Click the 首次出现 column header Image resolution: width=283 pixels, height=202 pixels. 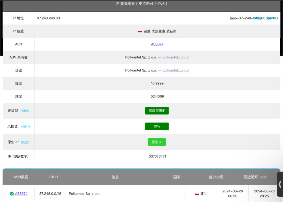[216, 177]
